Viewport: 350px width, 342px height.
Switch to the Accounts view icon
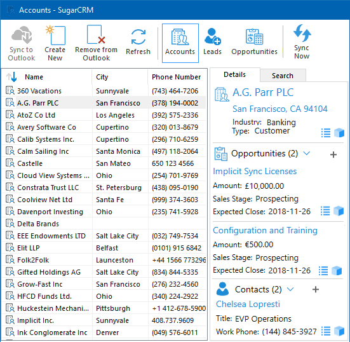point(180,37)
